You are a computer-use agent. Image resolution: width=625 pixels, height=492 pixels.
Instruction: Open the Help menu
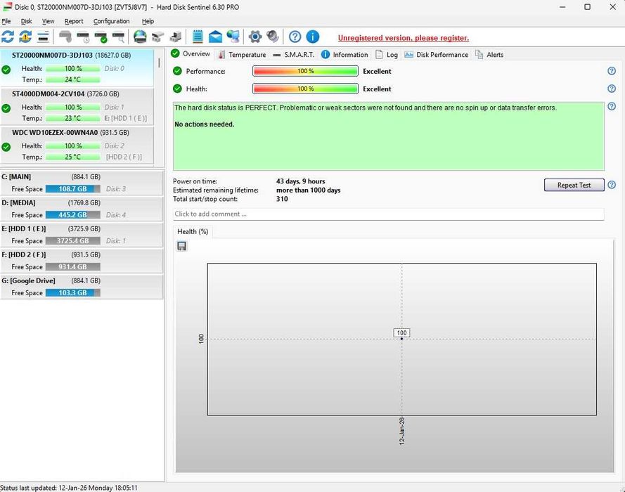click(x=148, y=21)
